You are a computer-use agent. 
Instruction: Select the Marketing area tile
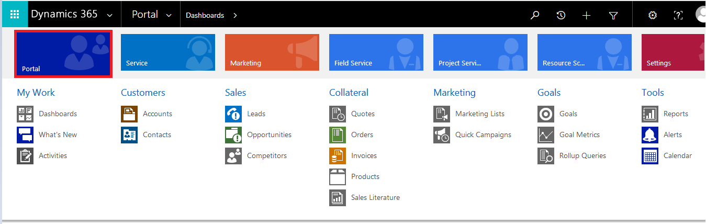[x=272, y=52]
